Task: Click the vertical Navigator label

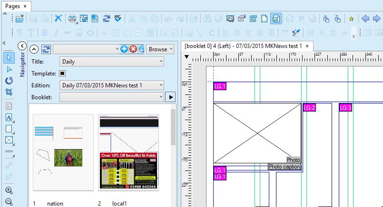Action: pyautogui.click(x=22, y=65)
